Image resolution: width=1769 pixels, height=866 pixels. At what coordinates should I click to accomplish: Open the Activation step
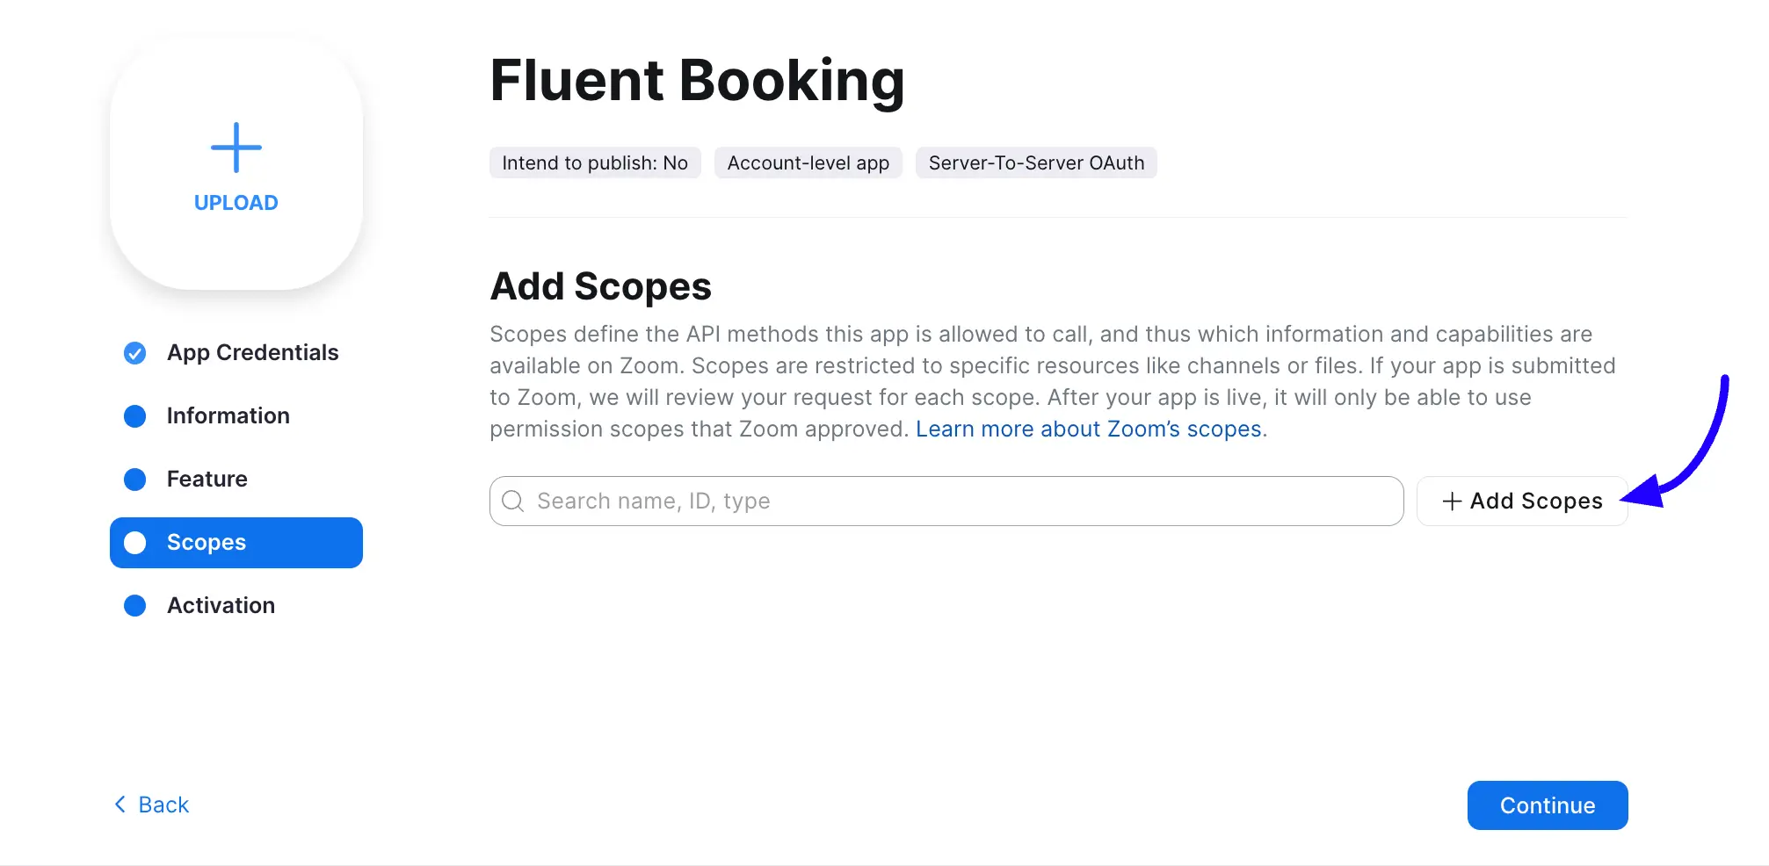(x=221, y=606)
